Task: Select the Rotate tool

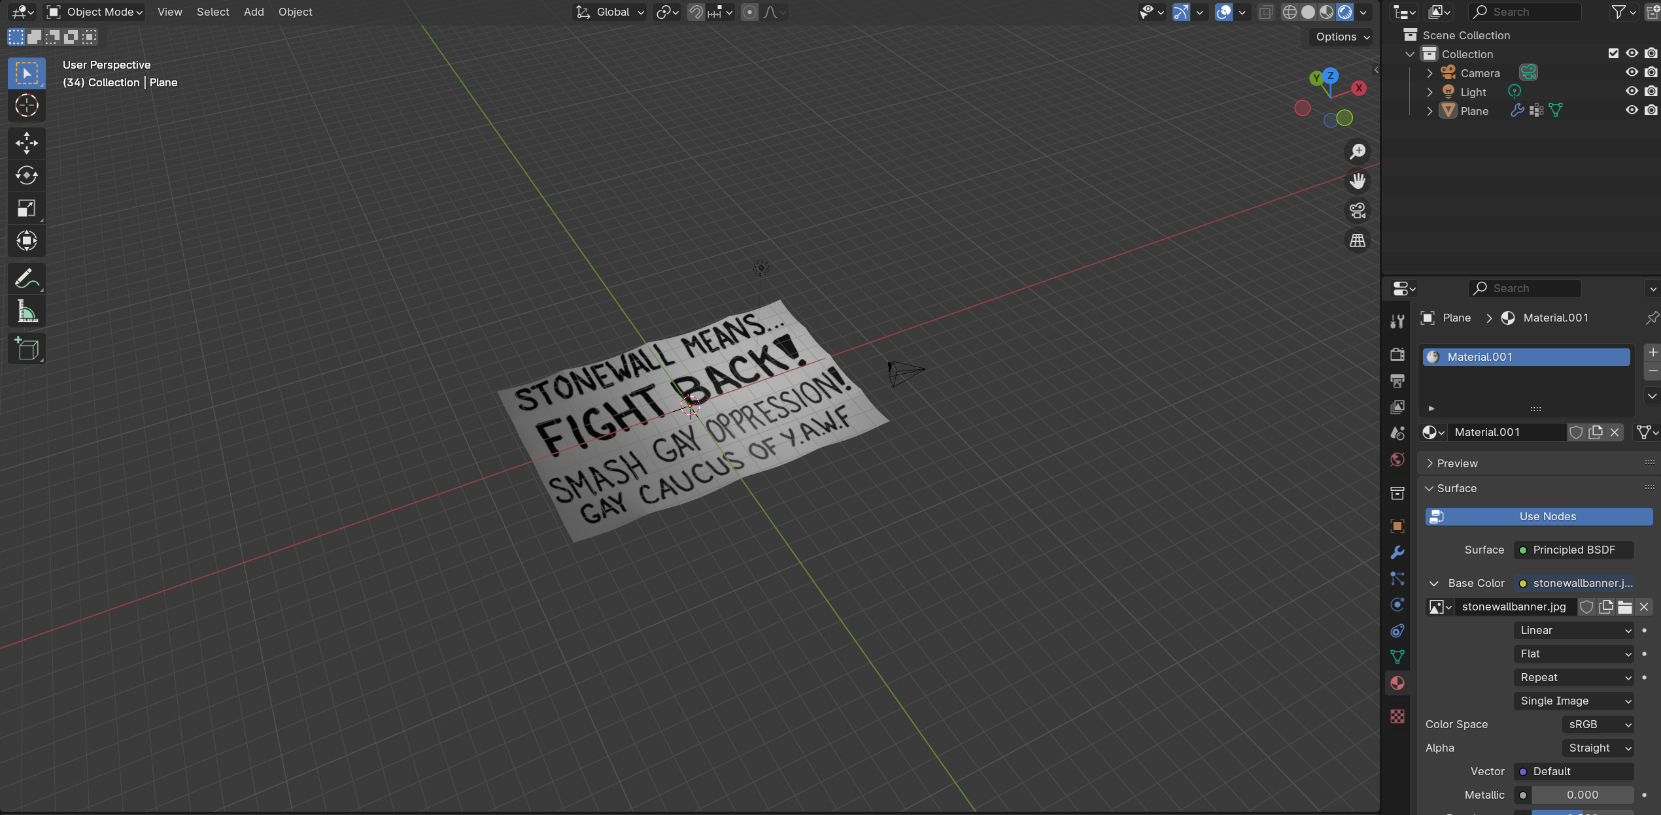Action: [27, 176]
